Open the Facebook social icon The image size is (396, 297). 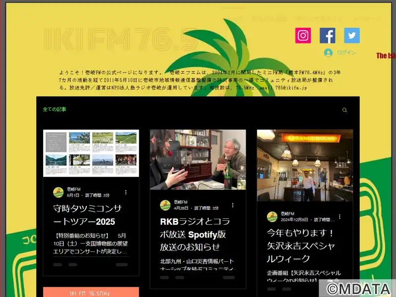(x=327, y=36)
